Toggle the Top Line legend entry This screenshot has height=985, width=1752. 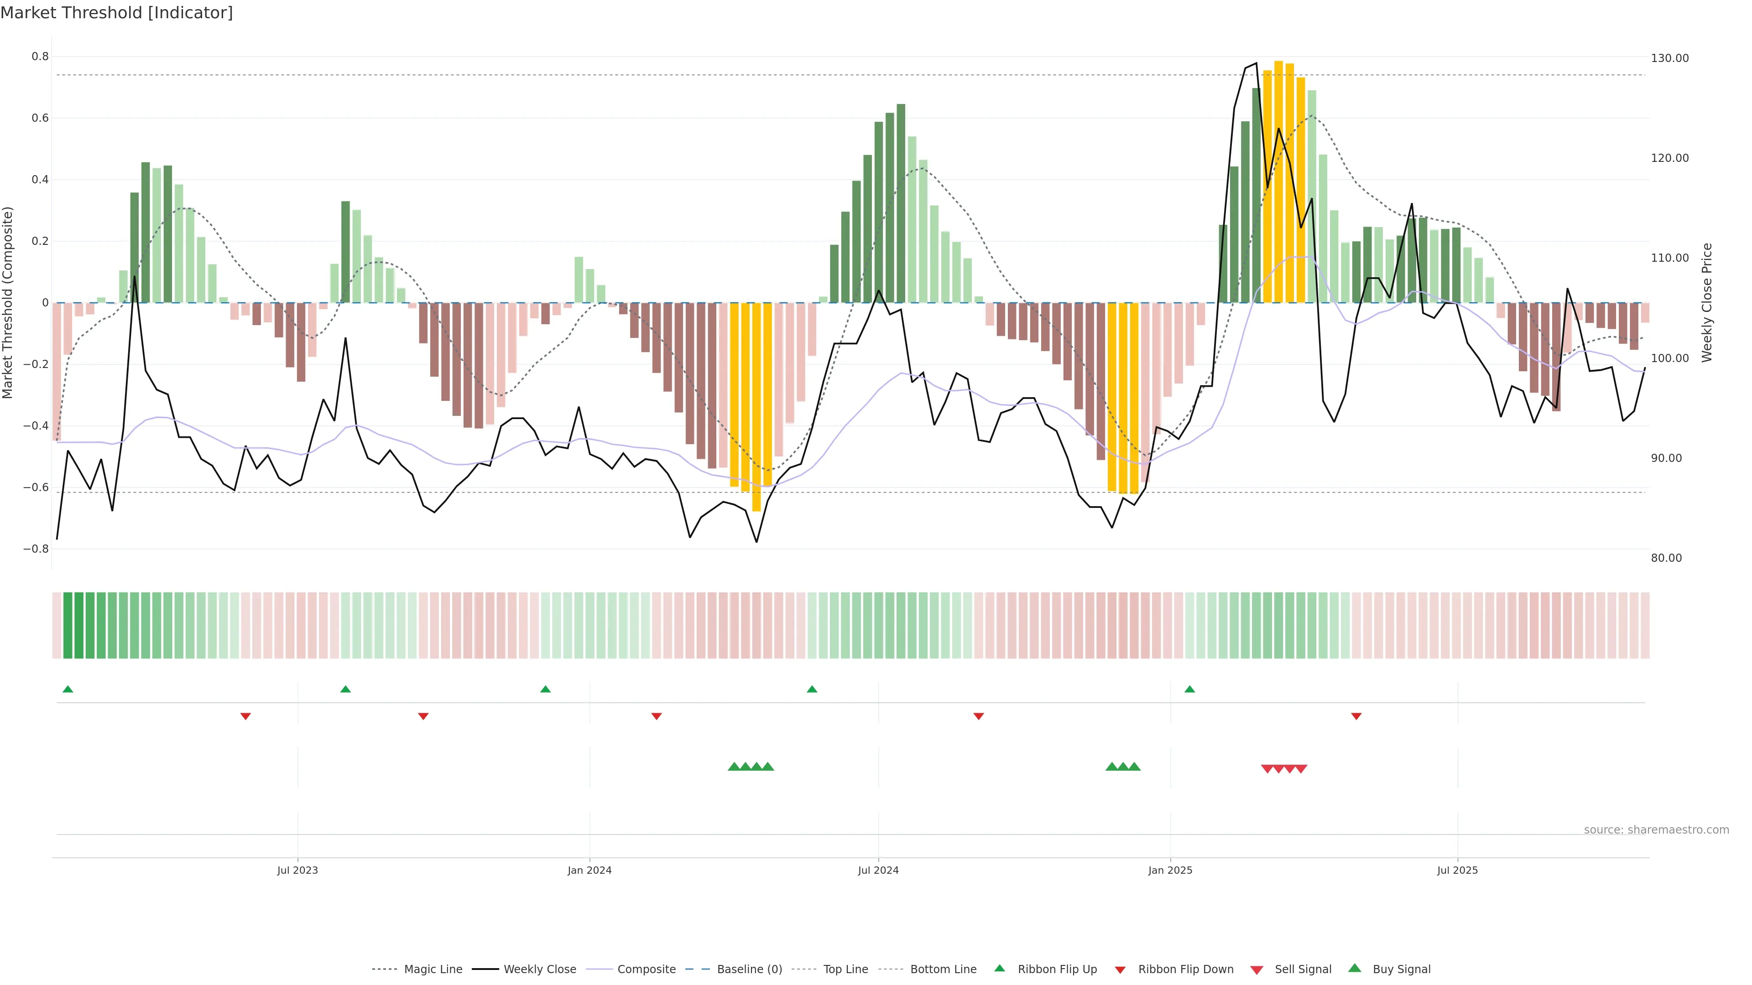click(845, 969)
